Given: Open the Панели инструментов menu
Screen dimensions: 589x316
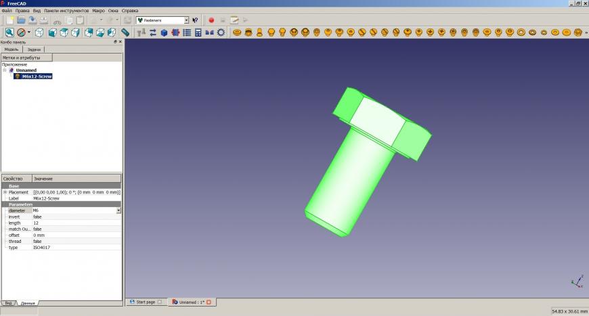Looking at the screenshot, I should 66,11.
